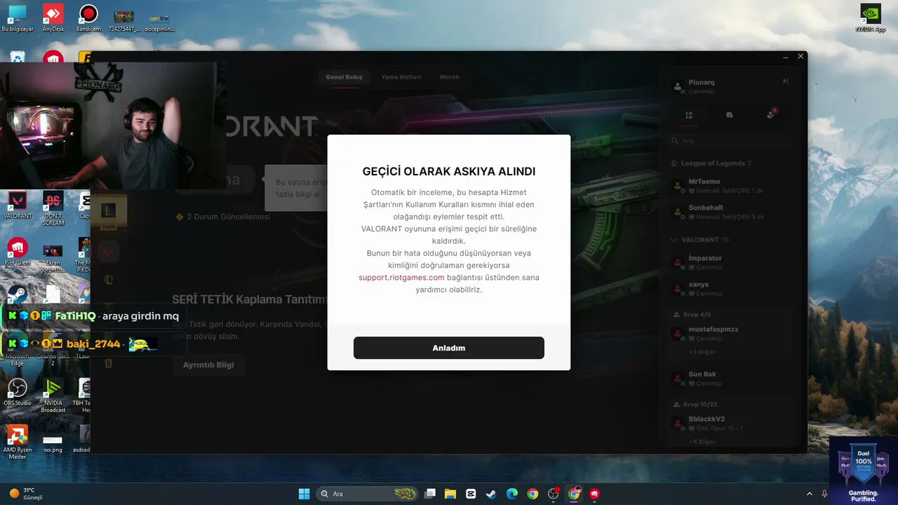Open the Windows Start menu
This screenshot has height=505, width=898.
click(304, 494)
